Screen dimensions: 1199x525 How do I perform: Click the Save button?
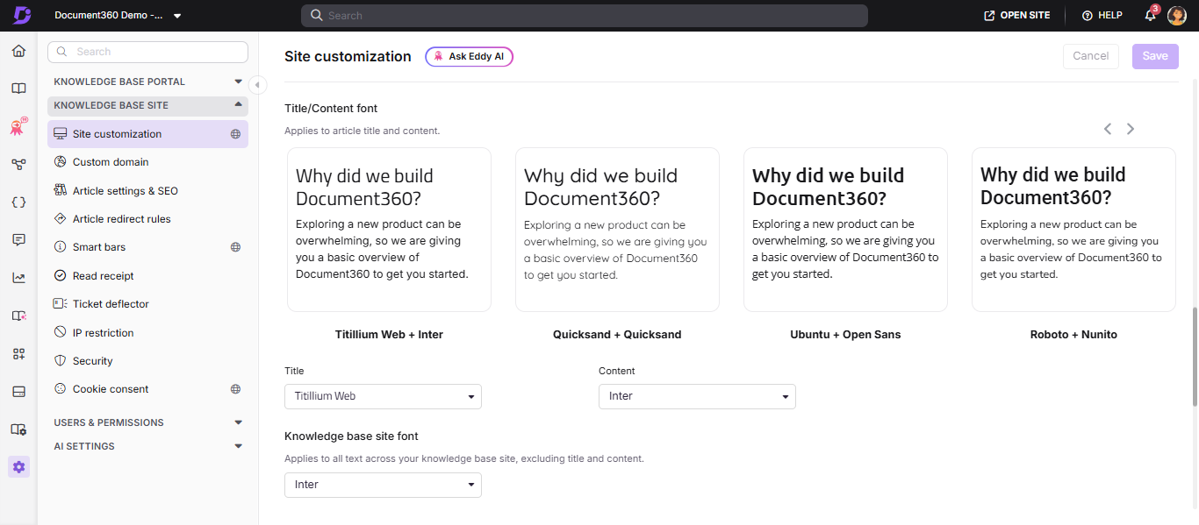pos(1155,56)
